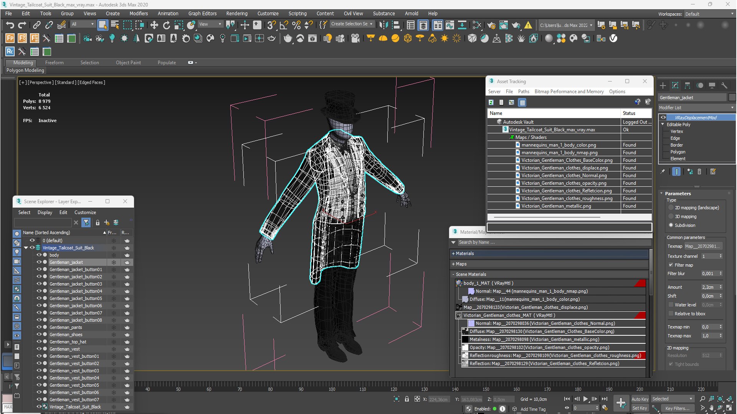Click the Scene Explorer search field

click(x=43, y=222)
